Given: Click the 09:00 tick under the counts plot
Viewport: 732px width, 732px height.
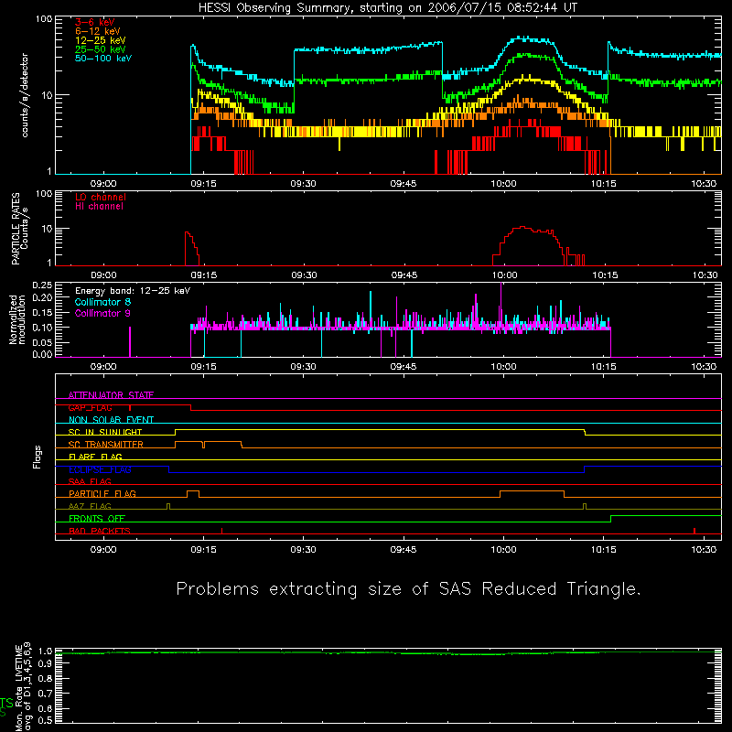Looking at the screenshot, I should tap(103, 184).
